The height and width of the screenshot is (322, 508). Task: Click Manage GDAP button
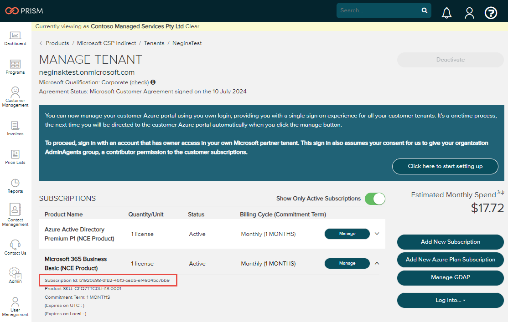point(451,277)
